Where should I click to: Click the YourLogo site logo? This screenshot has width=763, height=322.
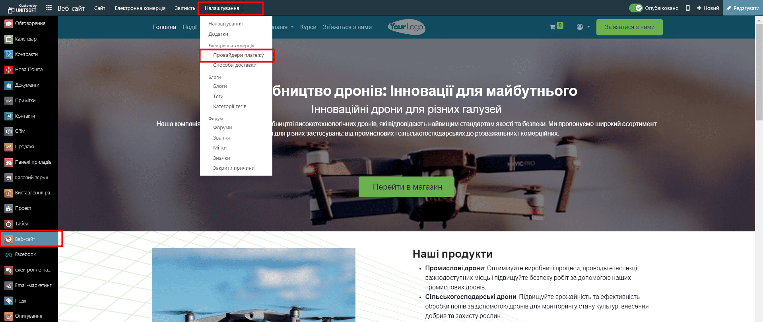pyautogui.click(x=406, y=27)
